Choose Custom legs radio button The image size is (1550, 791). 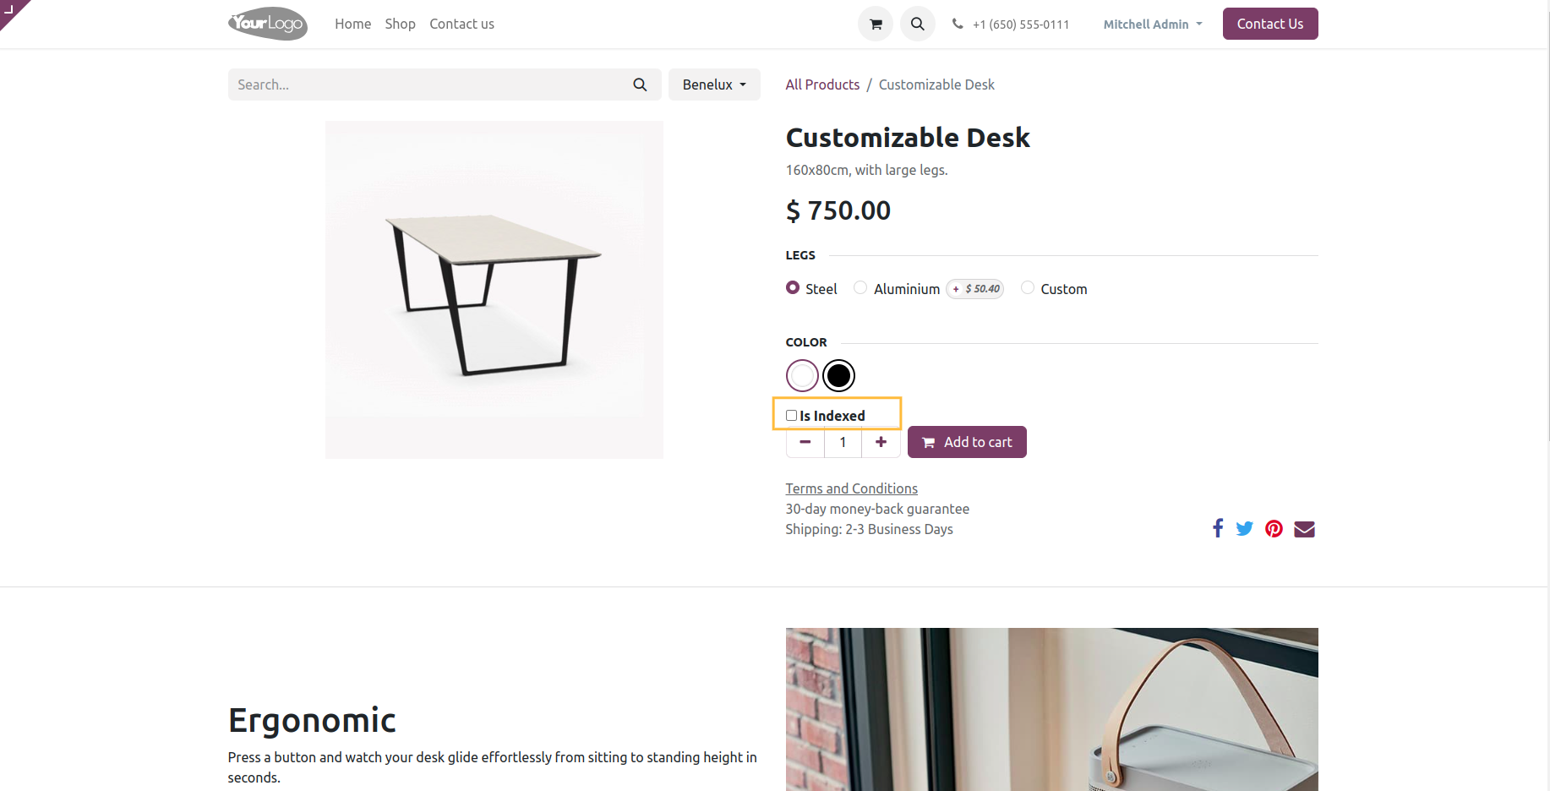coord(1028,288)
